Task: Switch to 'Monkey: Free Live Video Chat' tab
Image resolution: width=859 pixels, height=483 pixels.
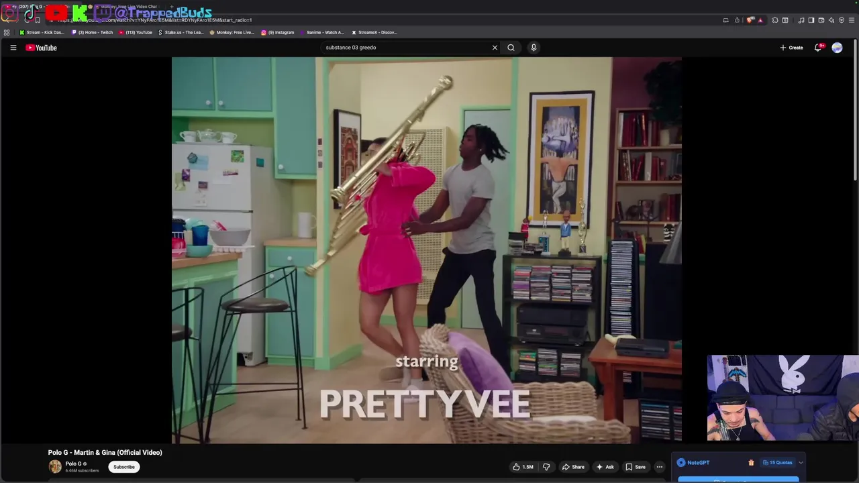Action: click(x=128, y=7)
